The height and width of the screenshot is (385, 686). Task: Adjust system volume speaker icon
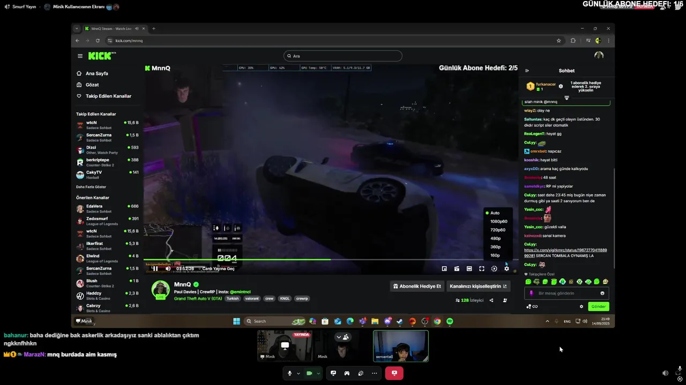(x=585, y=321)
